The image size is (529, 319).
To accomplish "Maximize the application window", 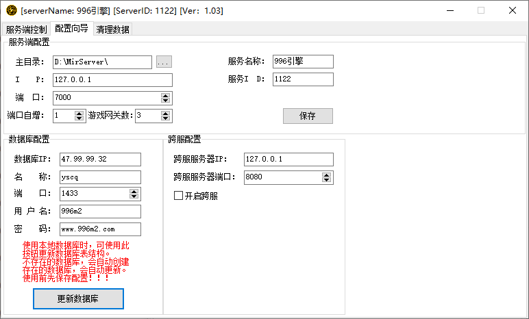I will [x=480, y=11].
